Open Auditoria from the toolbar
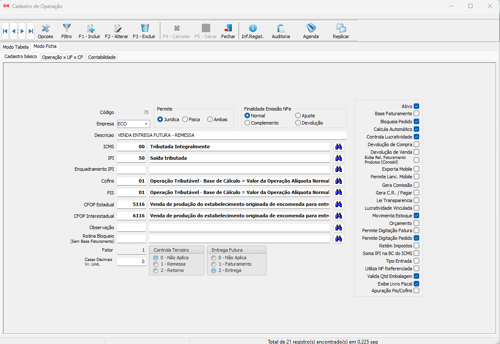500x344 pixels. coord(280,31)
